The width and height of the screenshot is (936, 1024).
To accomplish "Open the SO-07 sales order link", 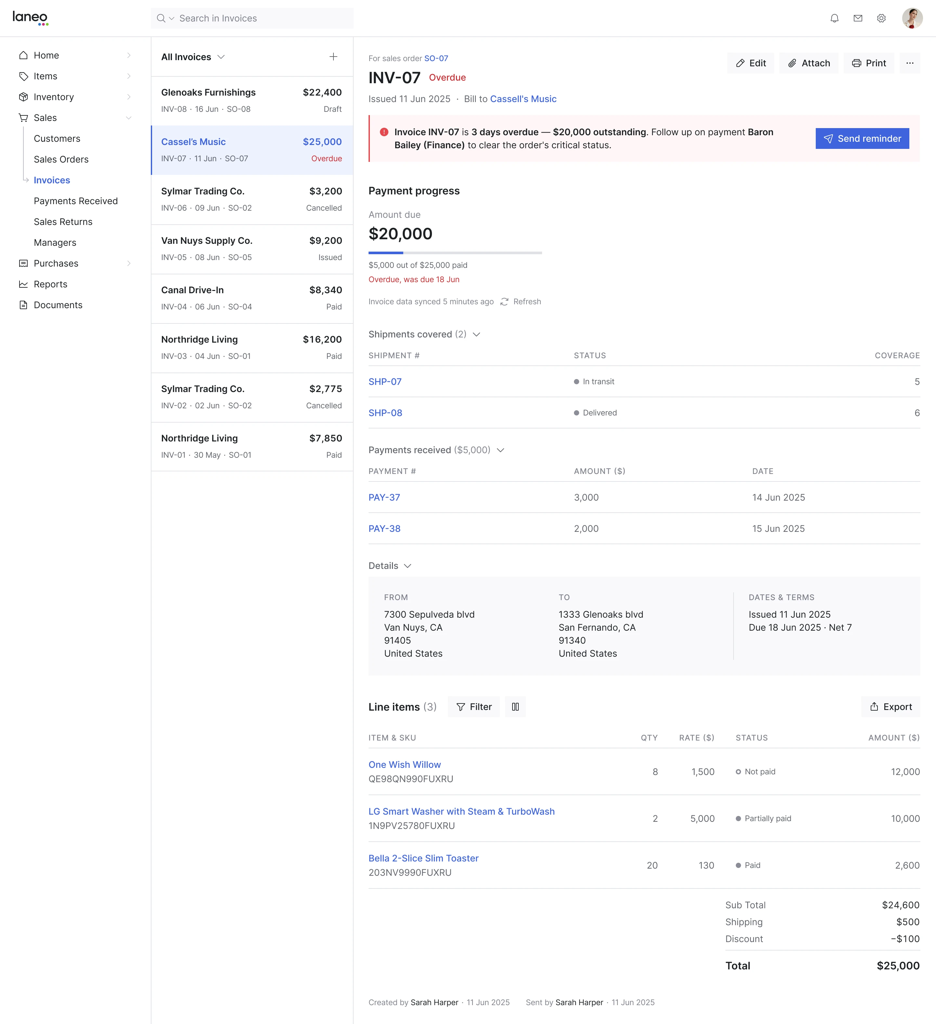I will (x=436, y=59).
